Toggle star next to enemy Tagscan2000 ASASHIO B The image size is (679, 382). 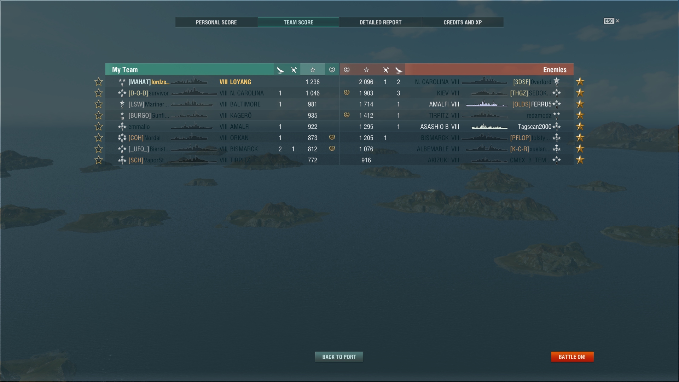click(580, 126)
